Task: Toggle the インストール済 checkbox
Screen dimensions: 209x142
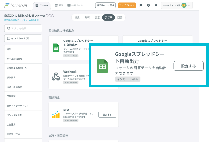Action: [9, 38]
